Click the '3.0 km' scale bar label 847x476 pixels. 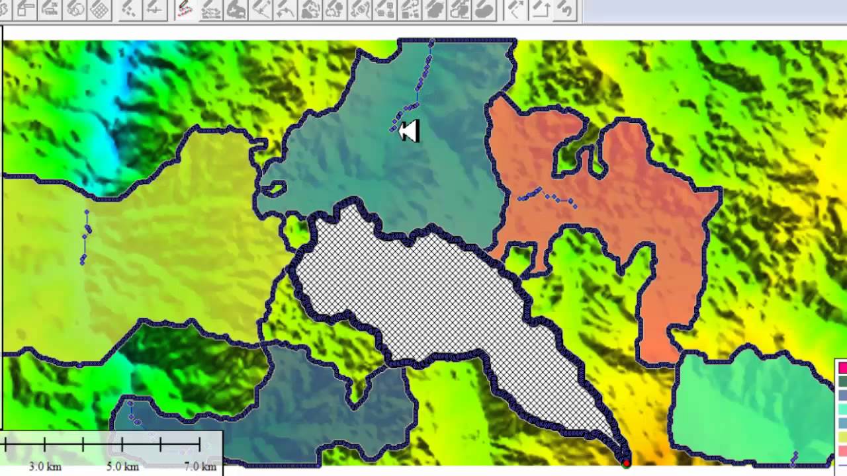pyautogui.click(x=45, y=467)
